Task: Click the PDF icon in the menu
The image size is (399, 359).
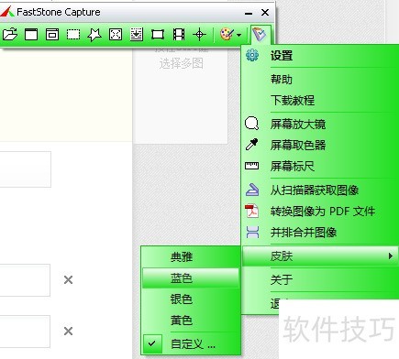Action: click(252, 211)
